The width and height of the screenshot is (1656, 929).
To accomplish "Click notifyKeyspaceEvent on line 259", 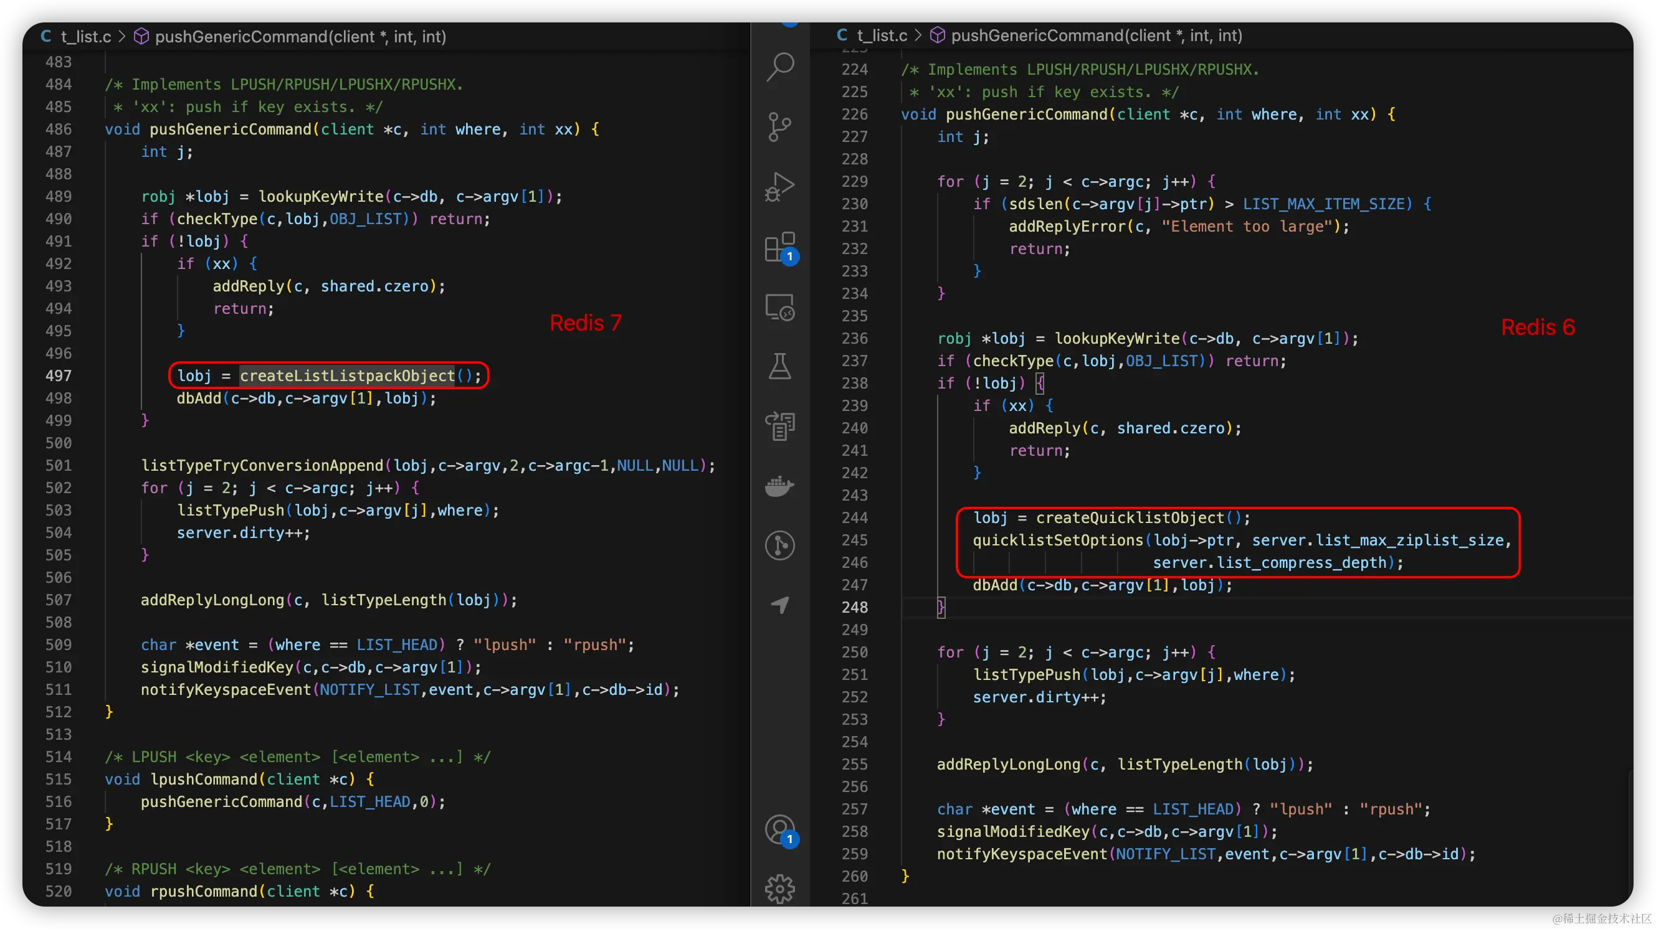I will [1022, 854].
